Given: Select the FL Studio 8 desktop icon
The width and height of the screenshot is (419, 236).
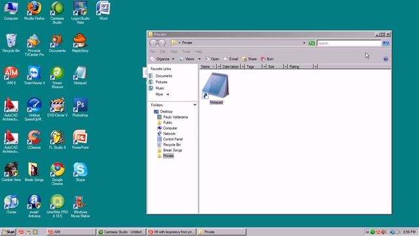Looking at the screenshot, I should [x=57, y=140].
